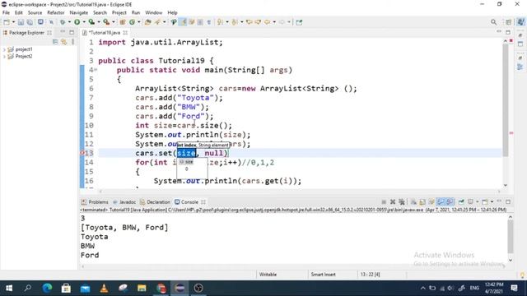Click the Pin Editor toolbar icon
The width and height of the screenshot is (527, 296).
tap(299, 22)
